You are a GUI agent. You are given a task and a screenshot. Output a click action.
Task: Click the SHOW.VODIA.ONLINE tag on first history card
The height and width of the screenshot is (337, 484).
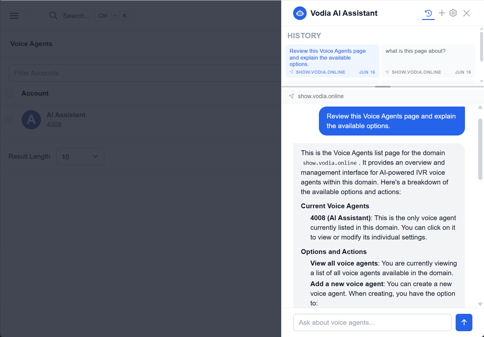(320, 72)
